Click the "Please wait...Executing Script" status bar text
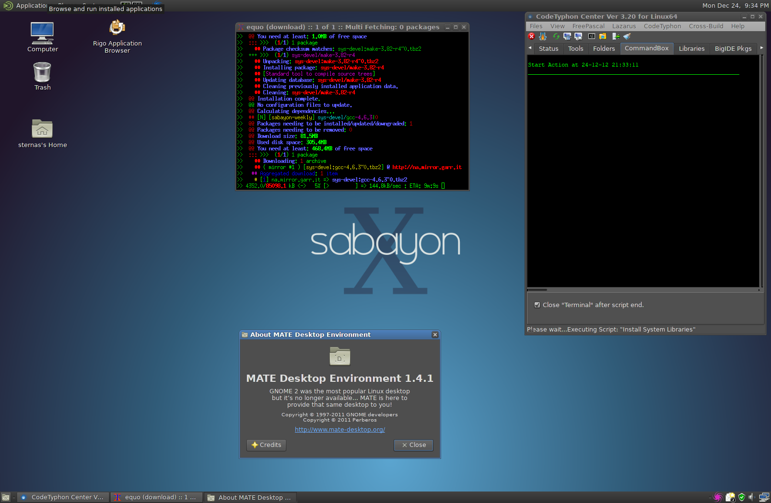 tap(611, 330)
